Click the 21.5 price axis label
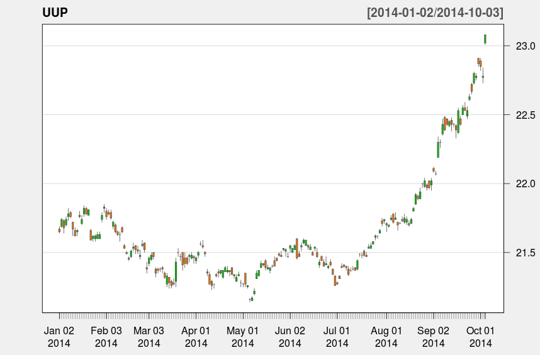 (x=525, y=253)
